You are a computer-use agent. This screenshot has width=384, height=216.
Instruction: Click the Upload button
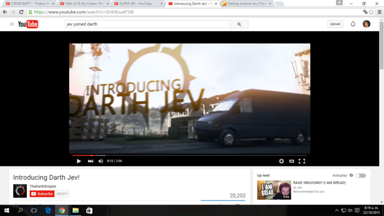tap(335, 24)
